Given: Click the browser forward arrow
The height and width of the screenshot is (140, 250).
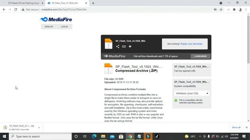Looking at the screenshot, I should tap(10, 9).
